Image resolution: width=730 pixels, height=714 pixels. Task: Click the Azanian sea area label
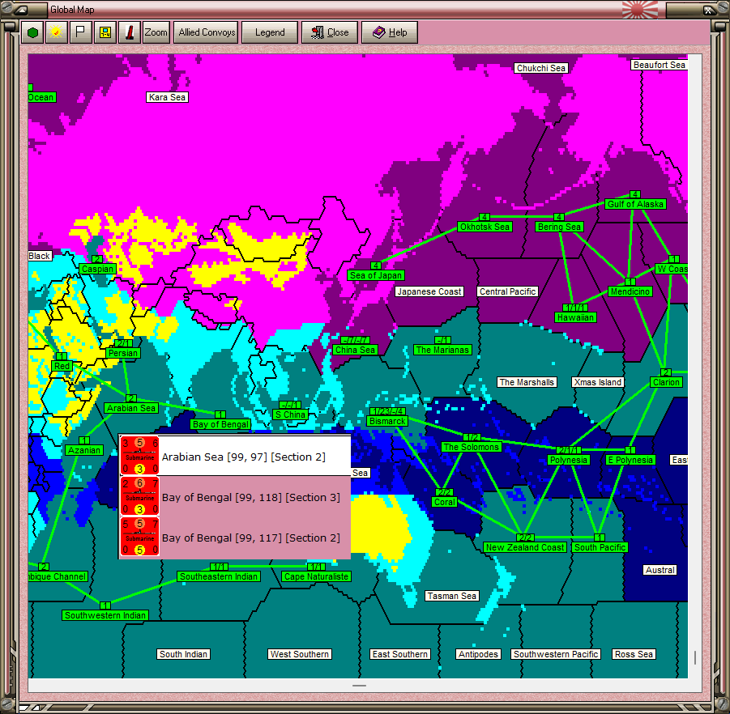83,450
